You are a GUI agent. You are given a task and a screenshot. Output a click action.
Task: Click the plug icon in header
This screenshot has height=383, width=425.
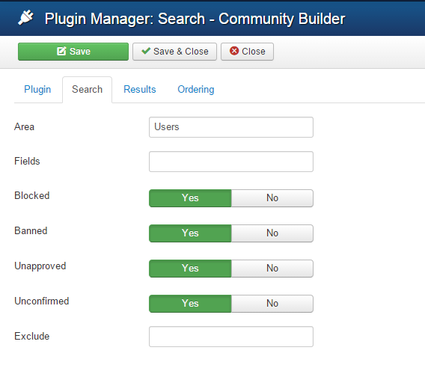pyautogui.click(x=25, y=18)
